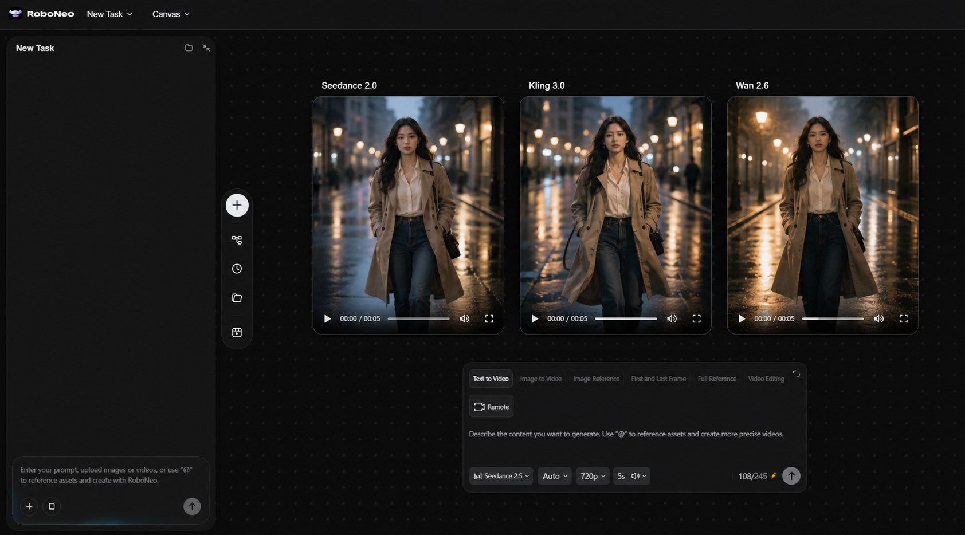Screen dimensions: 965x535
Task: Mute the Wan 2.6 video
Action: [x=878, y=318]
